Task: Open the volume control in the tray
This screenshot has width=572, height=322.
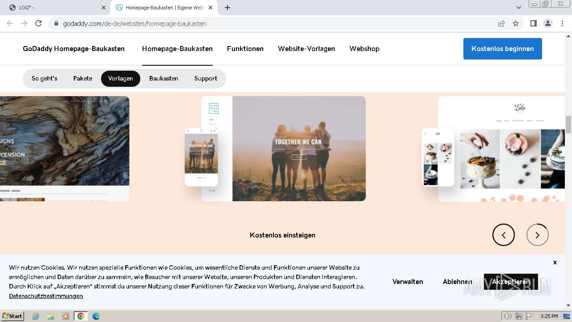Action: pos(508,316)
